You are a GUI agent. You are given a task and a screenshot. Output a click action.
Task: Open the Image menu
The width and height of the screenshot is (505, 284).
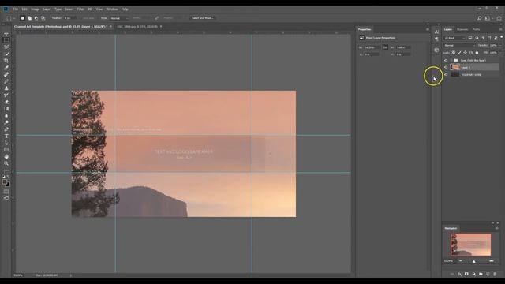tap(35, 9)
